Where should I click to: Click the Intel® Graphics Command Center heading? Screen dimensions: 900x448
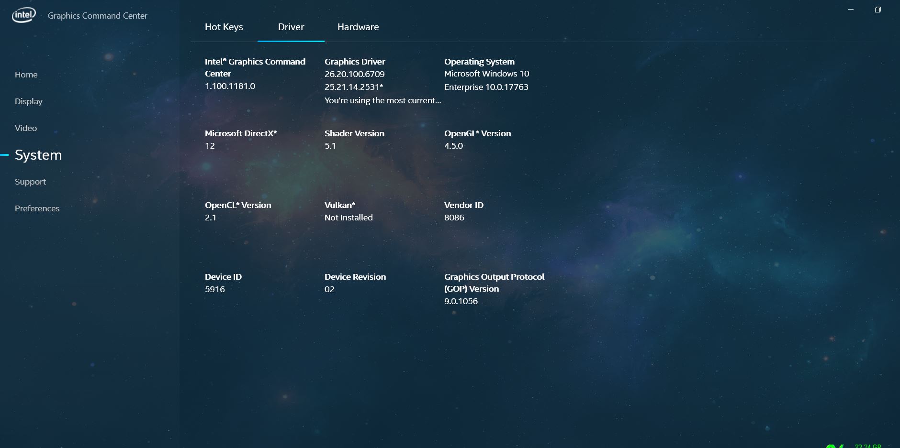point(255,67)
